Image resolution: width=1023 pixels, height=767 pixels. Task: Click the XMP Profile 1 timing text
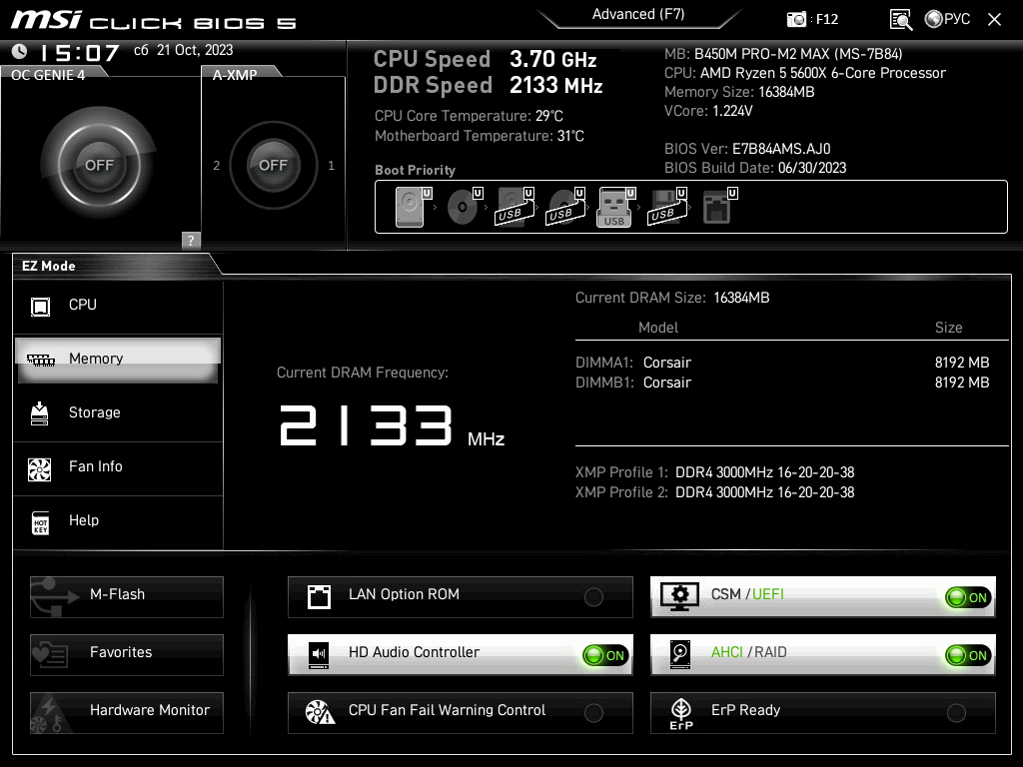(764, 472)
